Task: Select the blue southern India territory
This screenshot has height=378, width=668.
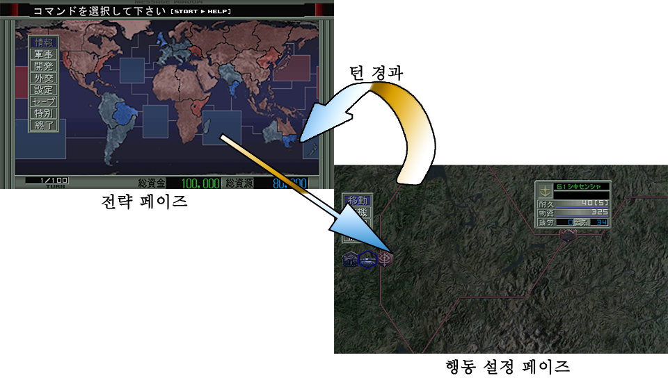Action: pyautogui.click(x=234, y=88)
